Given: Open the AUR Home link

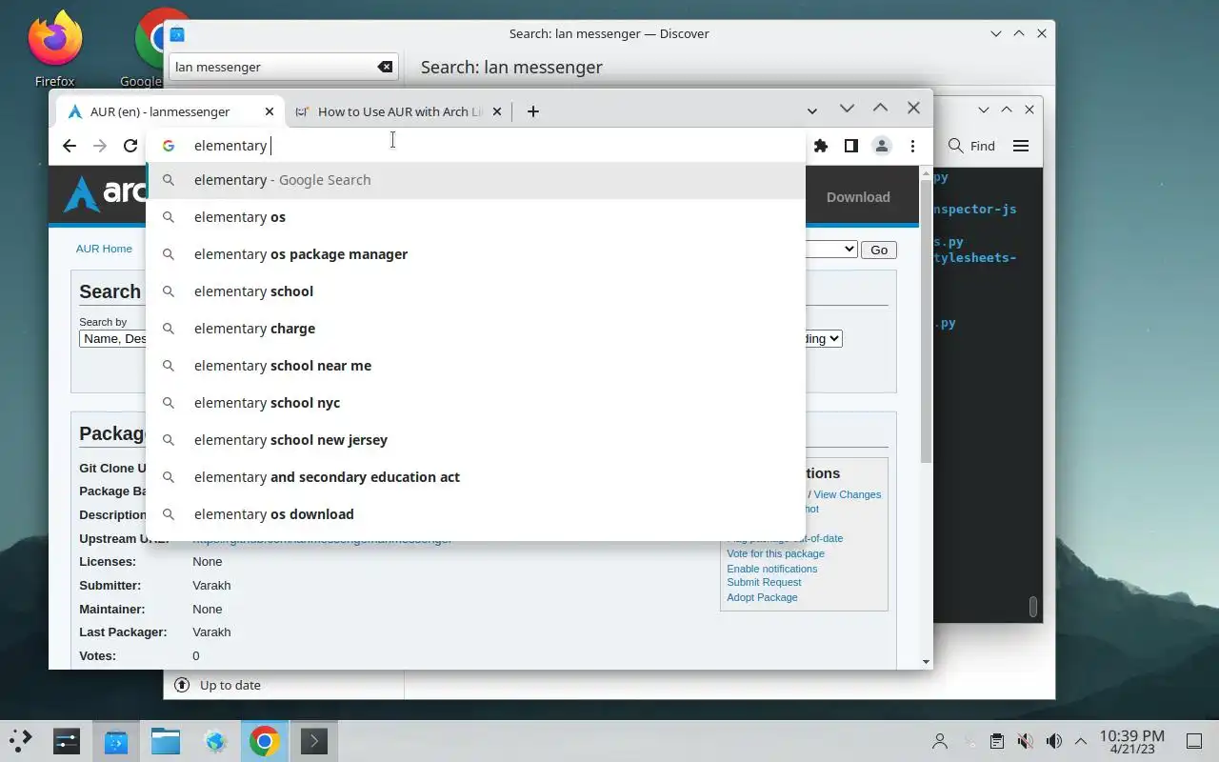Looking at the screenshot, I should click(104, 249).
